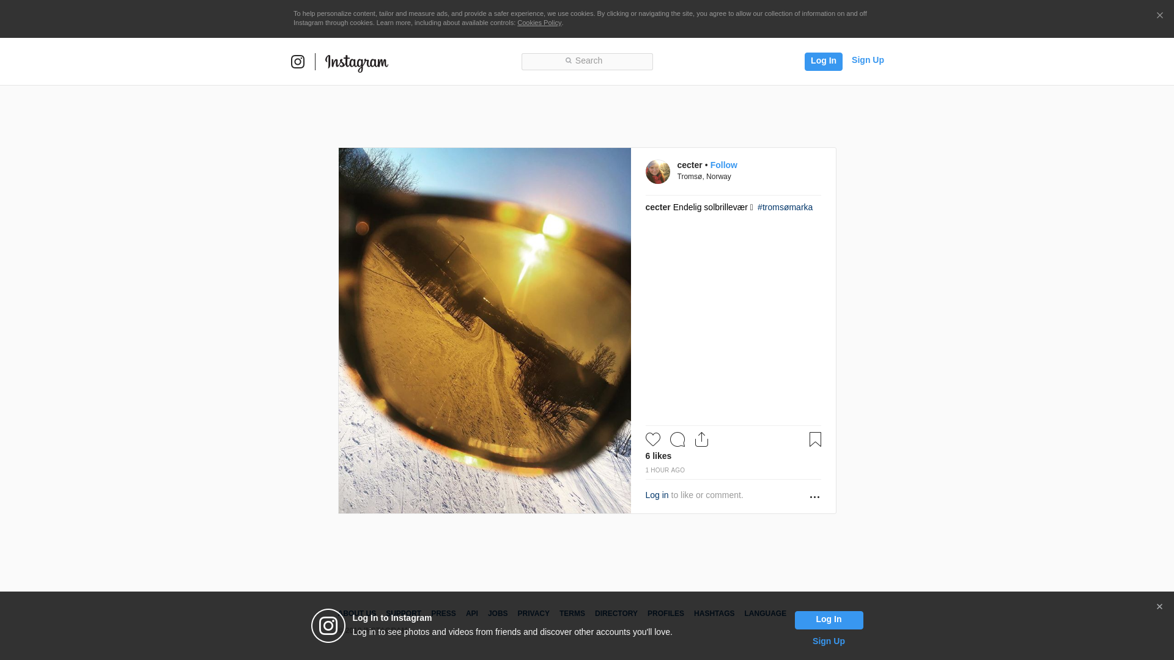Click Log in to like or comment
Viewport: 1174px width, 660px height.
(657, 495)
